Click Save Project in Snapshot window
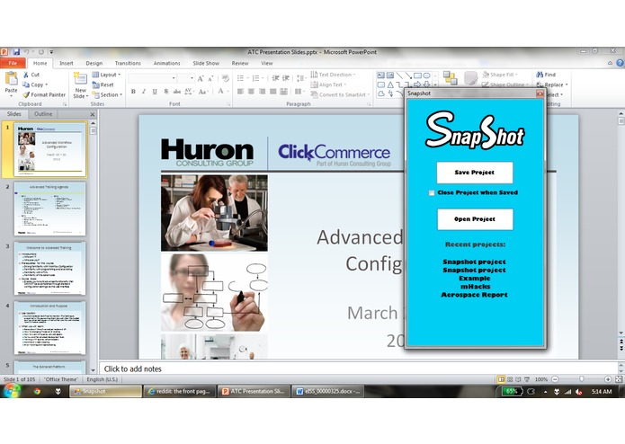625x444 pixels. pyautogui.click(x=475, y=173)
